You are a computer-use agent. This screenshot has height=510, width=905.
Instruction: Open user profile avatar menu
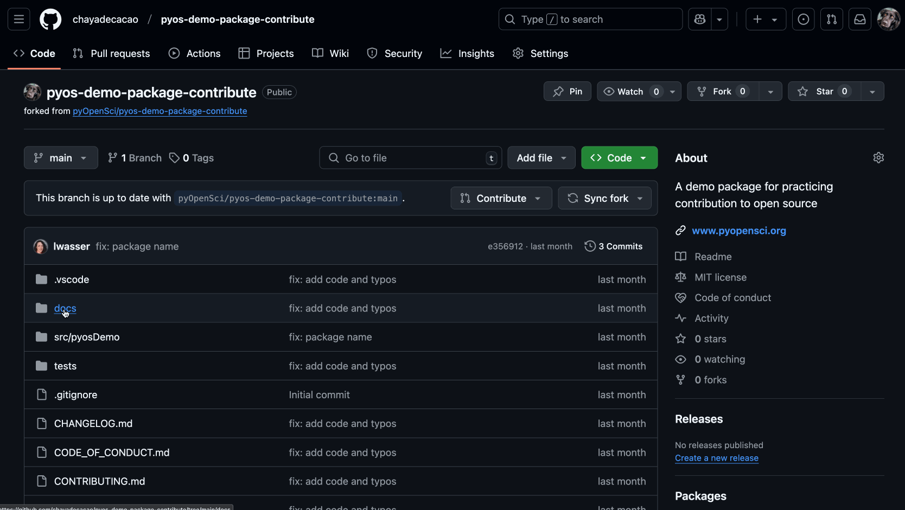(889, 20)
